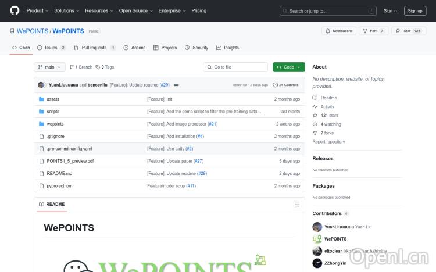Open the wepoints folder

(55, 124)
